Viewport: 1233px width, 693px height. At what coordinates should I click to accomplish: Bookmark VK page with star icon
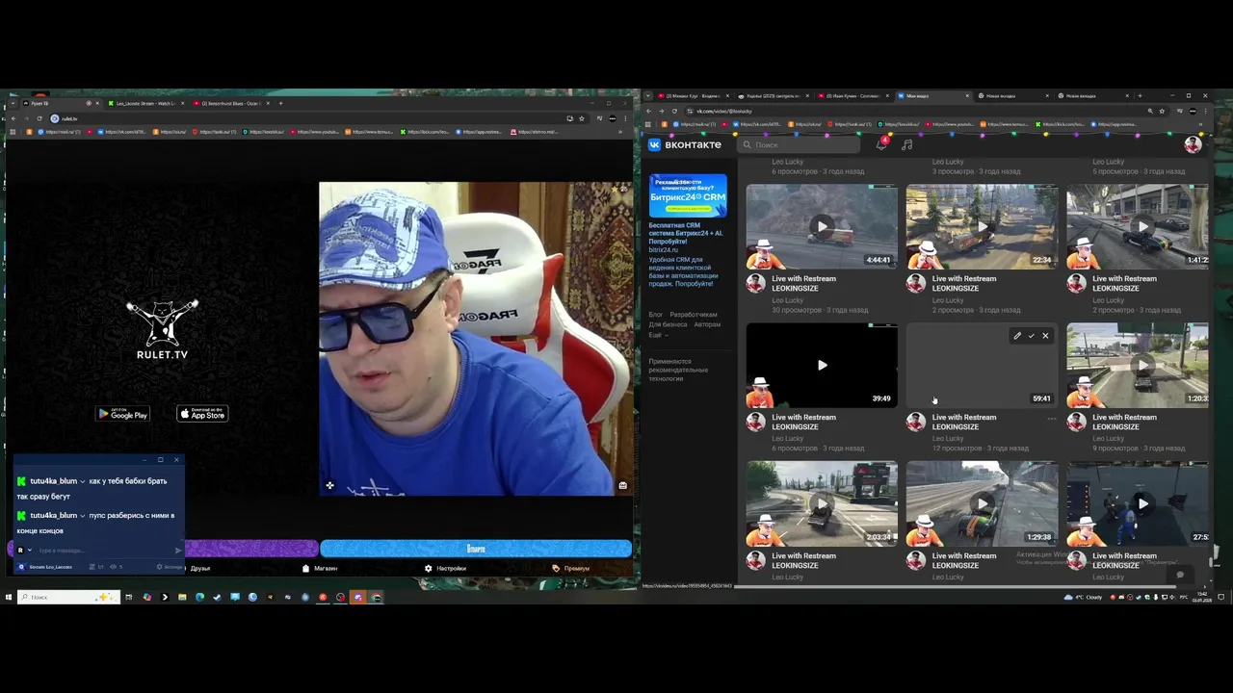(1163, 111)
